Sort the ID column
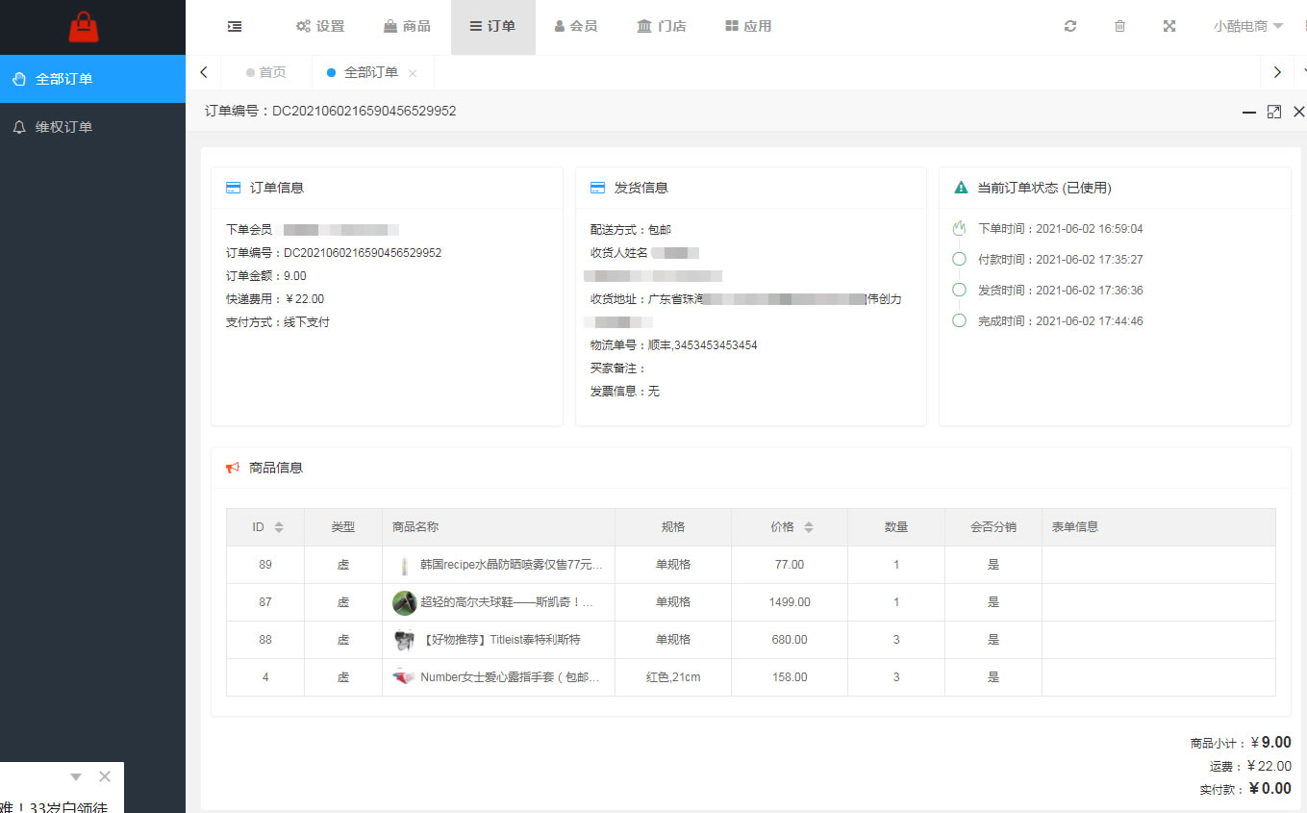The image size is (1307, 813). point(279,527)
